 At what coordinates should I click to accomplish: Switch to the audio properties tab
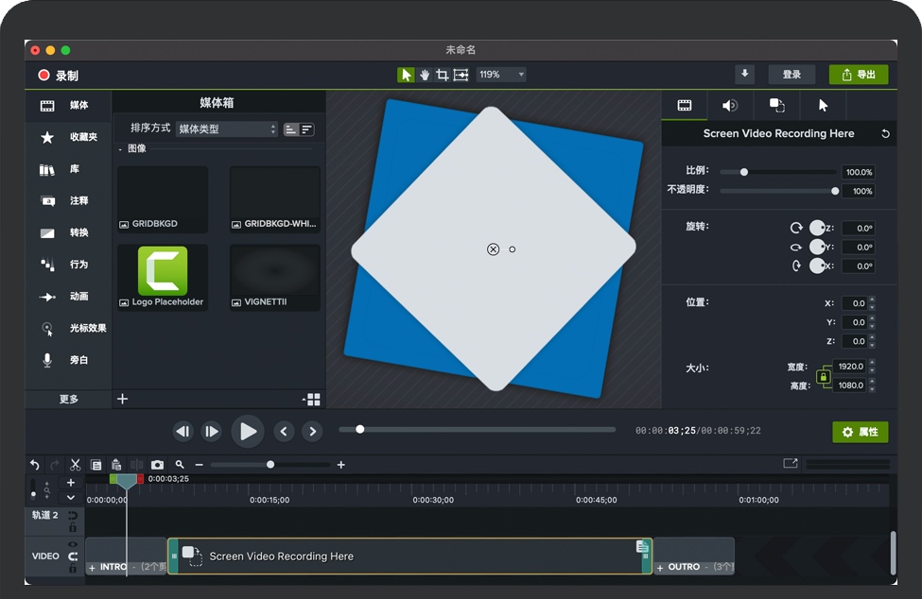click(730, 106)
